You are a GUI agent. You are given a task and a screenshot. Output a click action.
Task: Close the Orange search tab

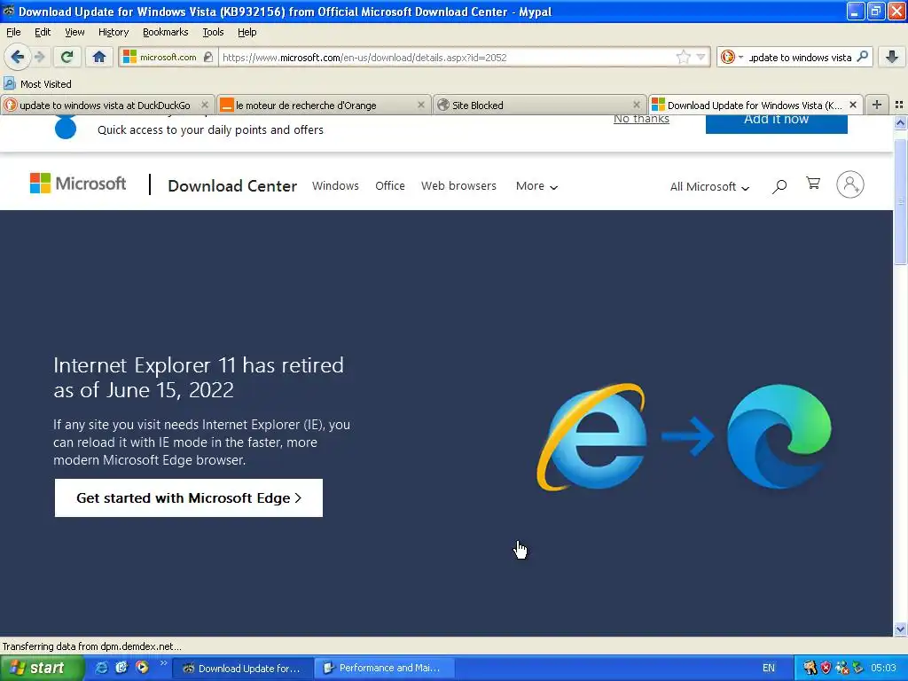[421, 105]
